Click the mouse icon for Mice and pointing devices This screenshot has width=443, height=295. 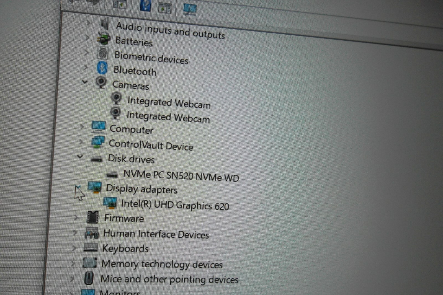click(89, 278)
